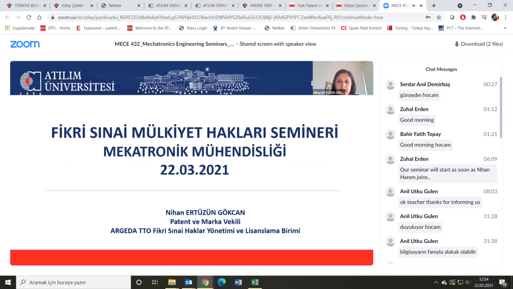This screenshot has width=513, height=289.
Task: Bookmark this page with the star icon
Action: click(x=439, y=17)
